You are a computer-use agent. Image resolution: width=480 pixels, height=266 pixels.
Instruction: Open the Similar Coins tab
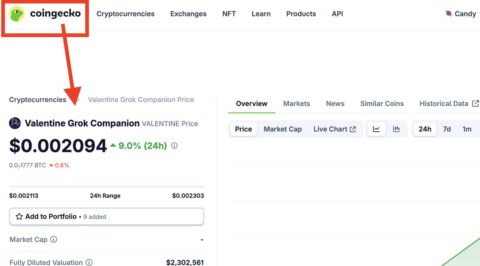pos(382,103)
